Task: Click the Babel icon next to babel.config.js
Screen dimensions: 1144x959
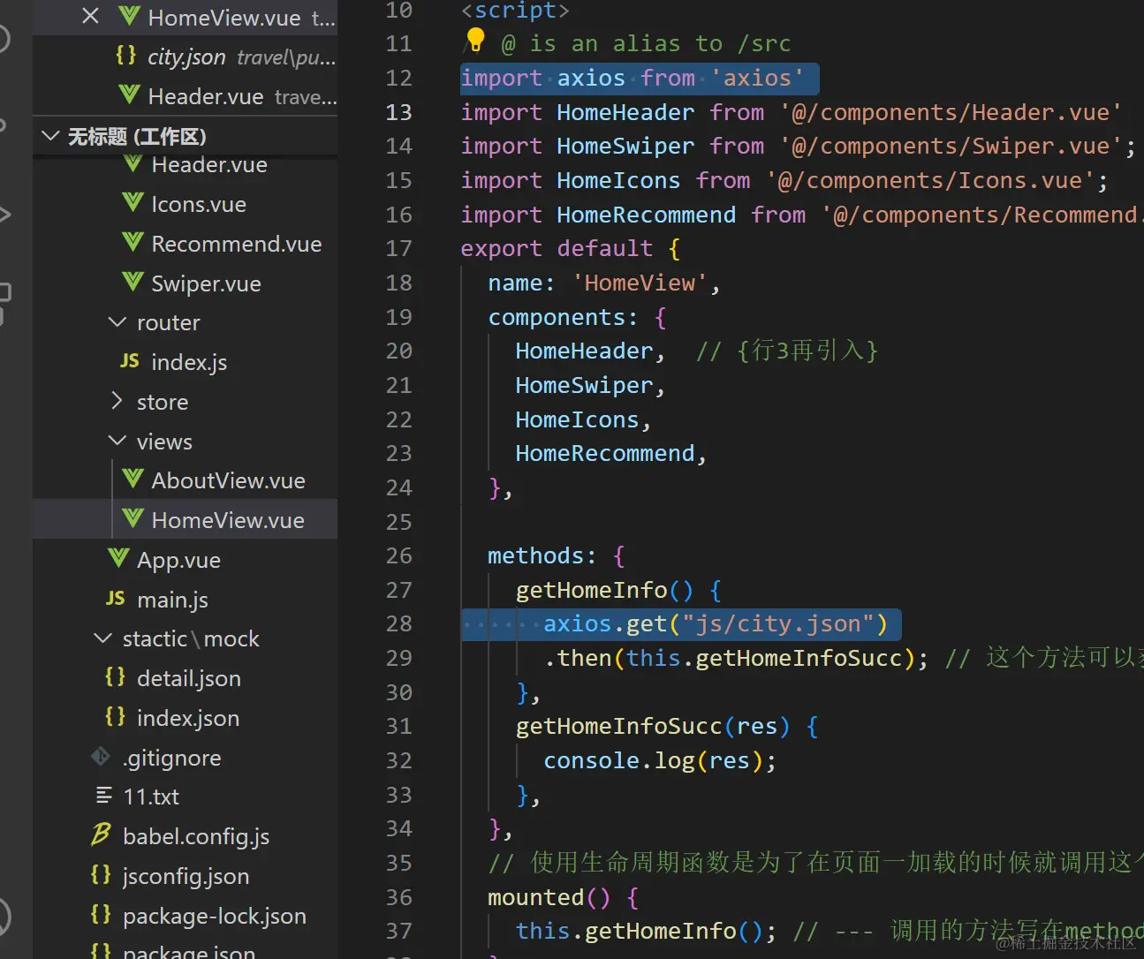Action: (101, 834)
